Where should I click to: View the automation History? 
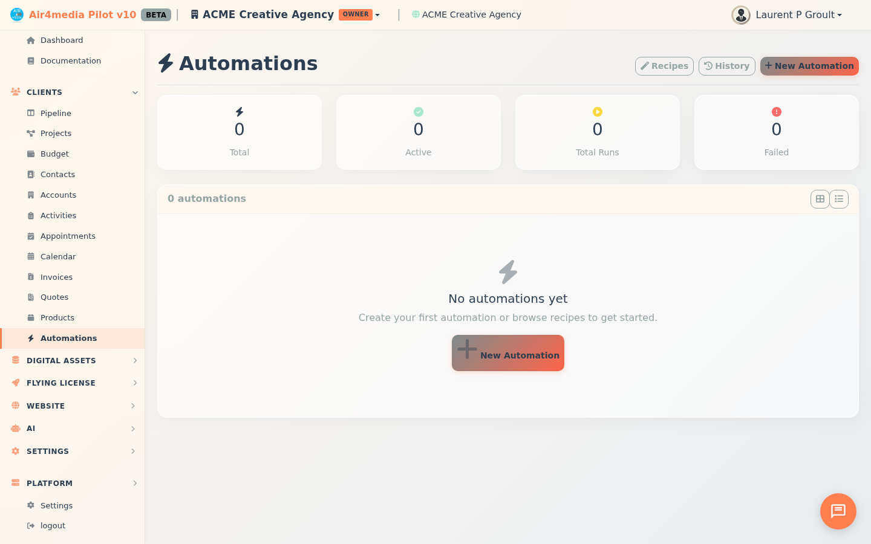[x=726, y=66]
